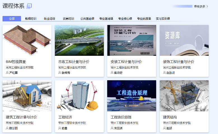This screenshot has width=218, height=134.
Task: Switch to the 专业核心课 tab
Action: (x=125, y=19)
